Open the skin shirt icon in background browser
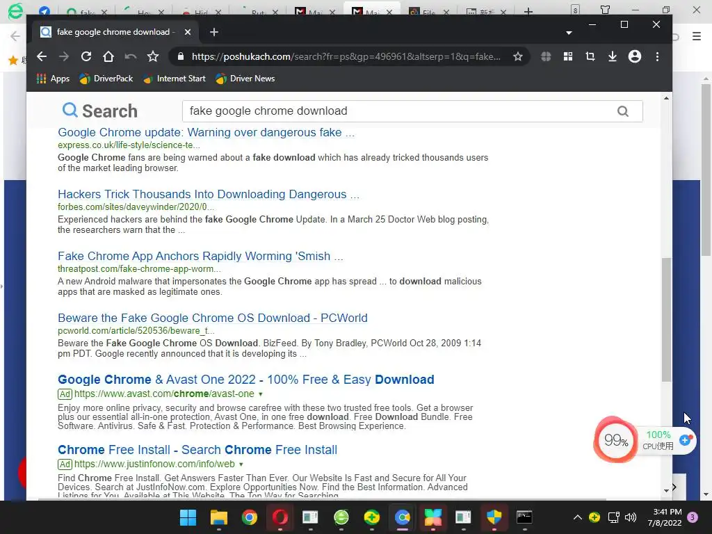This screenshot has width=712, height=534. tap(606, 10)
